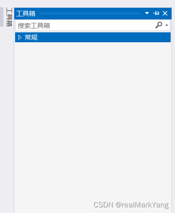Click the tiny arrow beside magnifier
The image size is (175, 213).
click(x=167, y=25)
